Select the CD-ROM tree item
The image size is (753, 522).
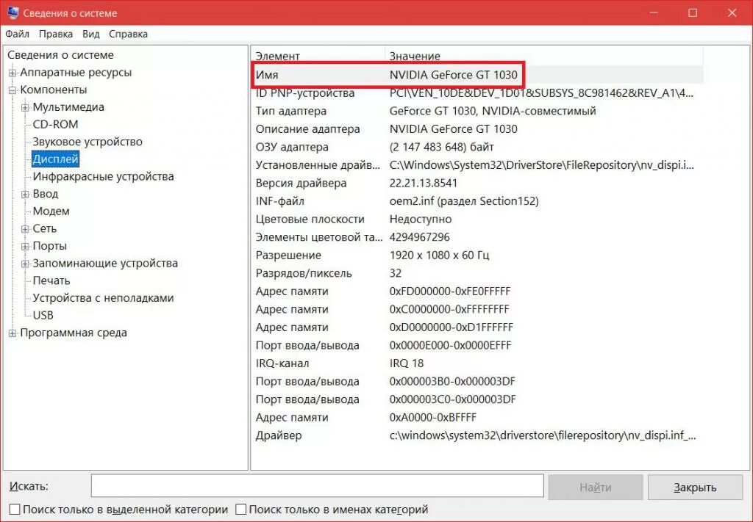[55, 125]
